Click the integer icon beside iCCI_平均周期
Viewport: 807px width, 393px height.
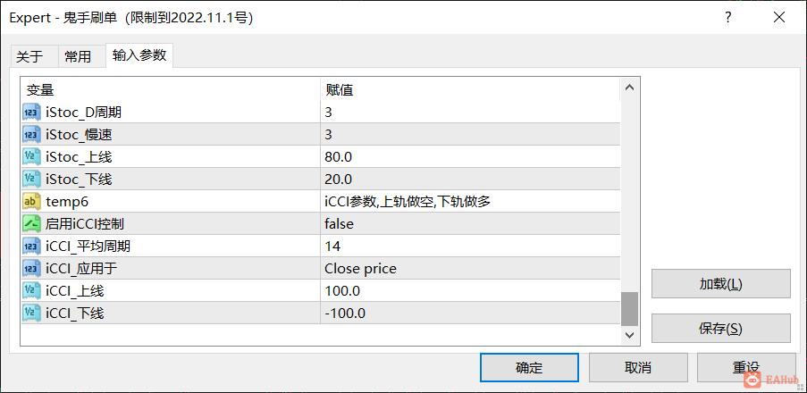click(x=31, y=247)
